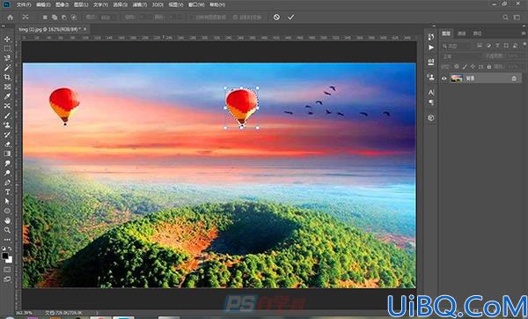Open the Paragraph panel icon
Image resolution: width=528 pixels, height=319 pixels.
tap(431, 102)
